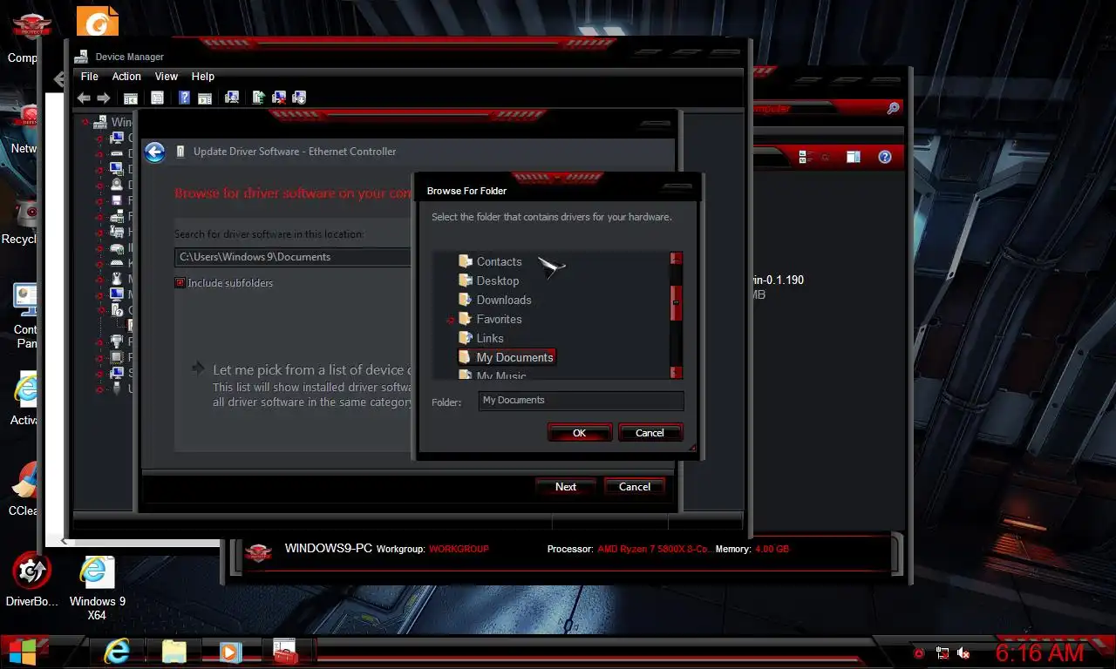The height and width of the screenshot is (669, 1116).
Task: Open the media player taskbar icon
Action: [x=230, y=652]
